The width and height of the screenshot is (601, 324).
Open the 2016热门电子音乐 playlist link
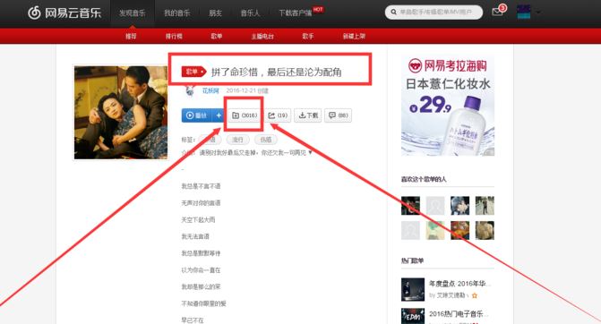(459, 314)
